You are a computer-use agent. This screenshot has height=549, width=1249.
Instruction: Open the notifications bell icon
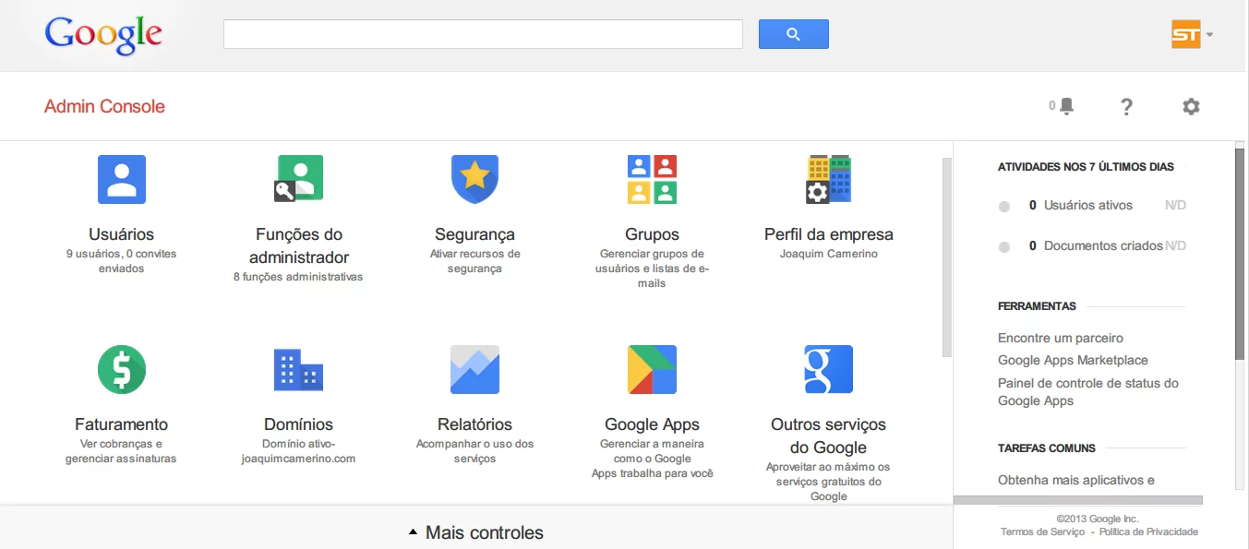pyautogui.click(x=1064, y=105)
